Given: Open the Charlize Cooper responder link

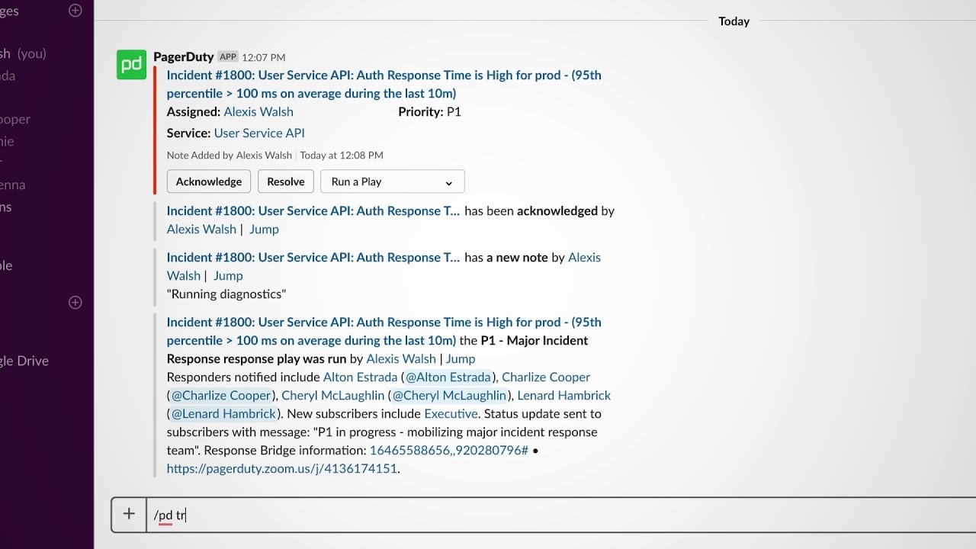Looking at the screenshot, I should [x=546, y=377].
